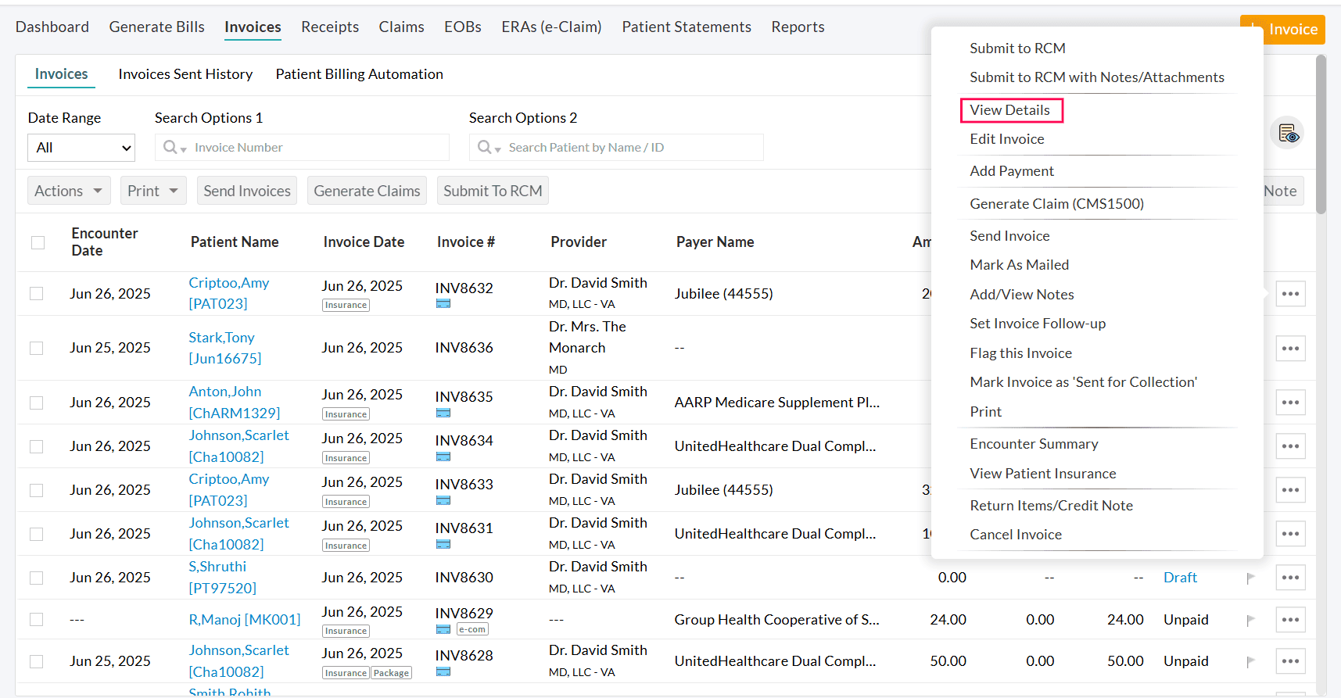This screenshot has width=1341, height=698.
Task: Click the flag icon for INV8629
Action: [1250, 620]
